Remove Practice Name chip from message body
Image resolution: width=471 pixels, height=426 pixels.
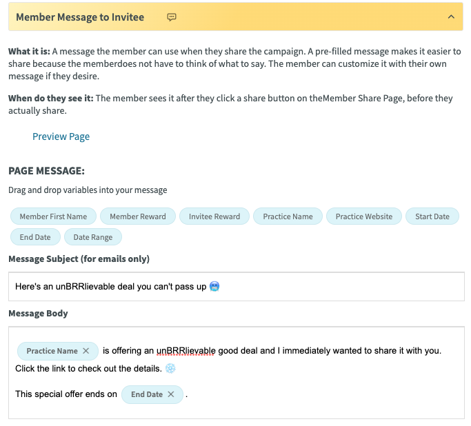pos(86,351)
